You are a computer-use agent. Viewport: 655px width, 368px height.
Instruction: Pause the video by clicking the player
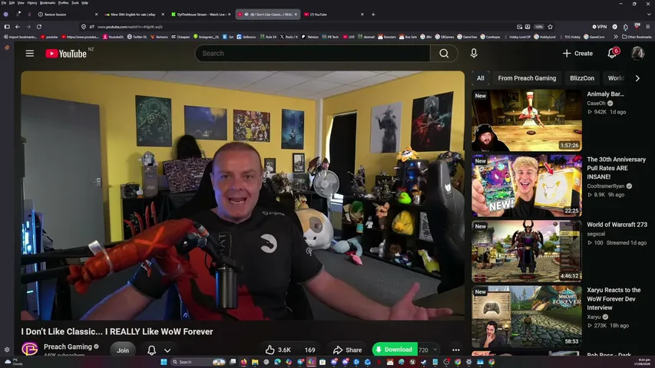[243, 195]
